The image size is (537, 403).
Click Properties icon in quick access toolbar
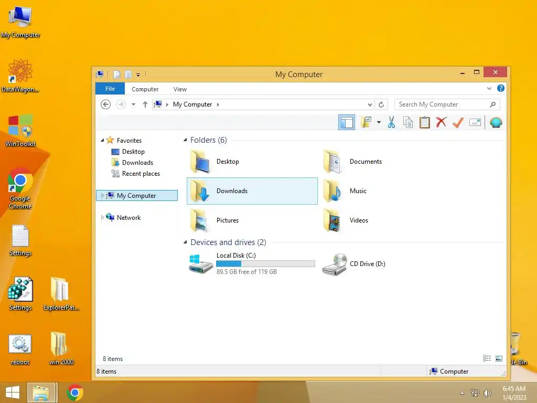117,74
